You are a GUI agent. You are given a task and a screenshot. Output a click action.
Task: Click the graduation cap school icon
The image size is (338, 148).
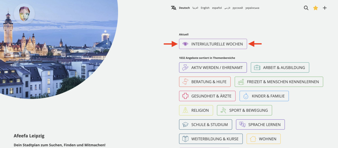pyautogui.click(x=185, y=124)
